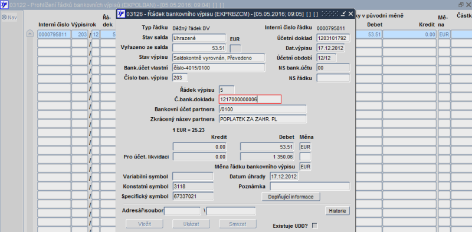472x232 pixels.
Task: Click the Kredit amount field in first row
Action: pyautogui.click(x=199, y=147)
